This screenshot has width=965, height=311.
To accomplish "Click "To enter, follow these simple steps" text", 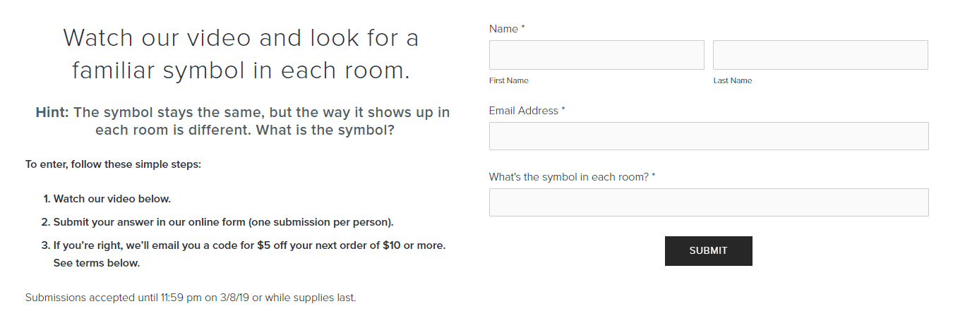I will tap(114, 164).
